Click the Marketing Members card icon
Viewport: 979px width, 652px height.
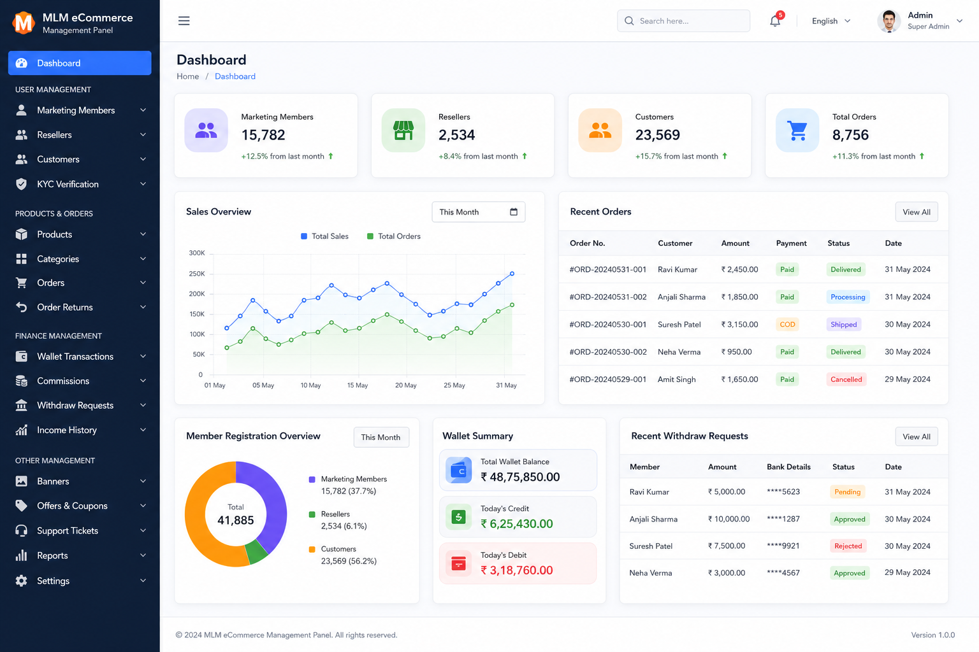[x=206, y=130]
